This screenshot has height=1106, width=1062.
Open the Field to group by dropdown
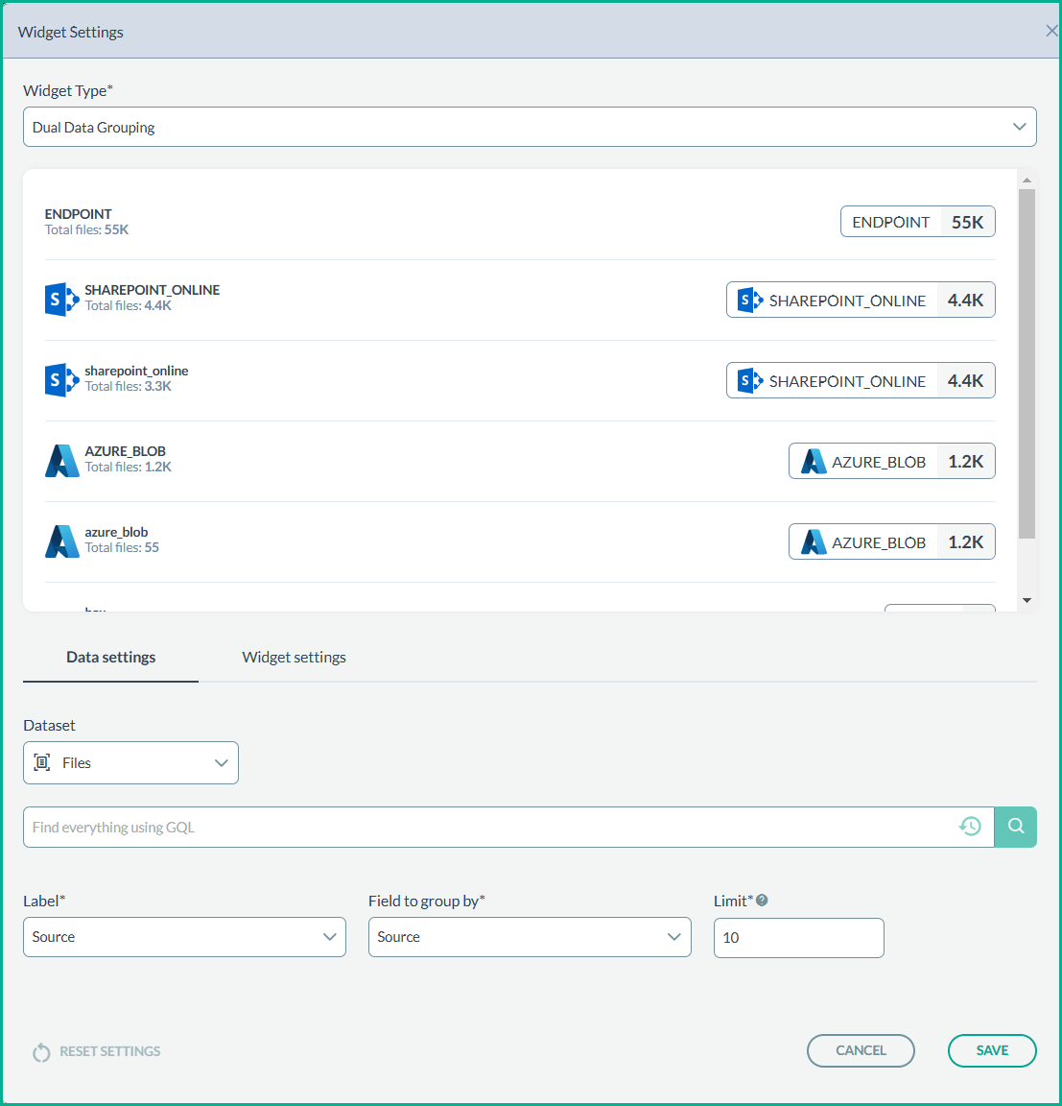[529, 937]
